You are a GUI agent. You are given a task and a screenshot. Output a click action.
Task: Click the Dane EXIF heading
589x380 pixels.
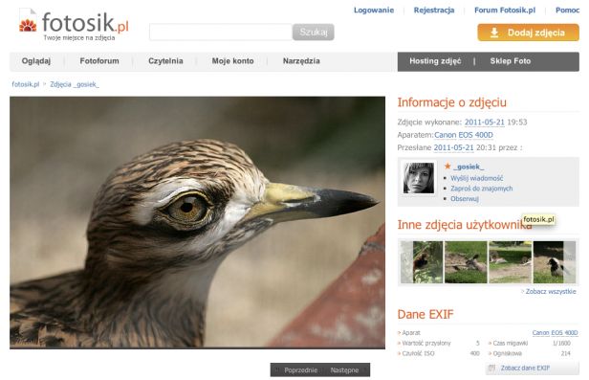pos(425,314)
